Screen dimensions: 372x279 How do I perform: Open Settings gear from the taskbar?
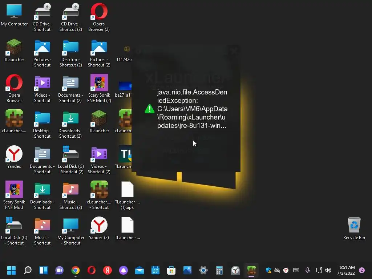coord(203,270)
